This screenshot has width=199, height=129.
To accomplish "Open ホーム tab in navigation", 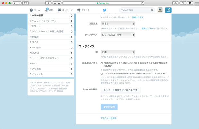I will tap(35, 10).
